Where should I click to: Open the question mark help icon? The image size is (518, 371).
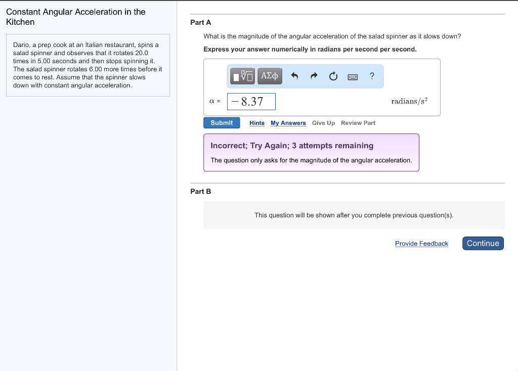372,76
